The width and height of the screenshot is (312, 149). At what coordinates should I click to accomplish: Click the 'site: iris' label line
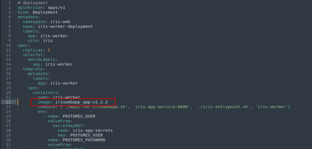[x=40, y=41]
